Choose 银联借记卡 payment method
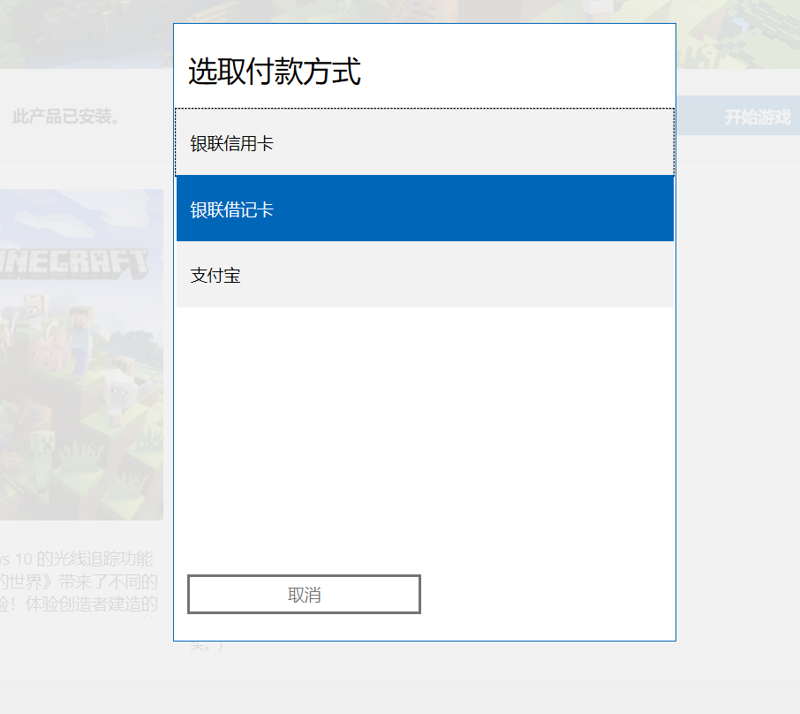800x714 pixels. 425,209
